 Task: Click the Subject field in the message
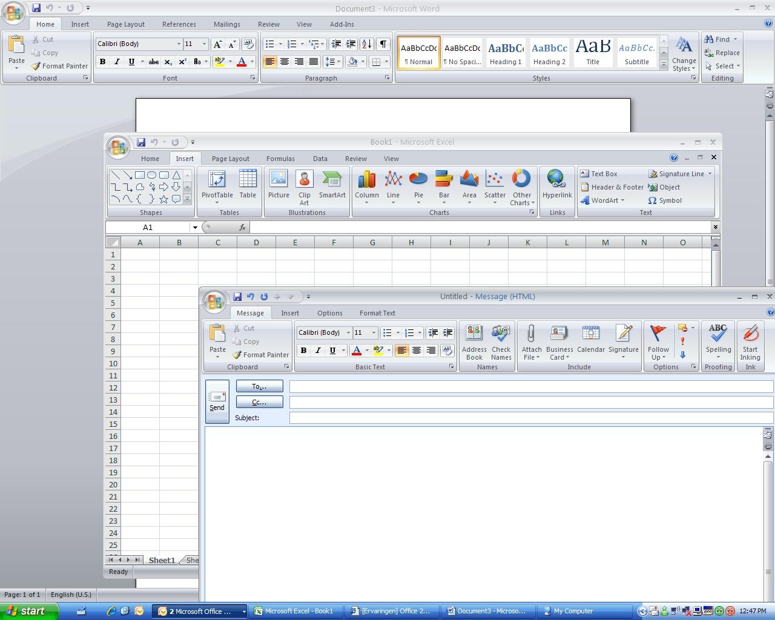click(531, 418)
